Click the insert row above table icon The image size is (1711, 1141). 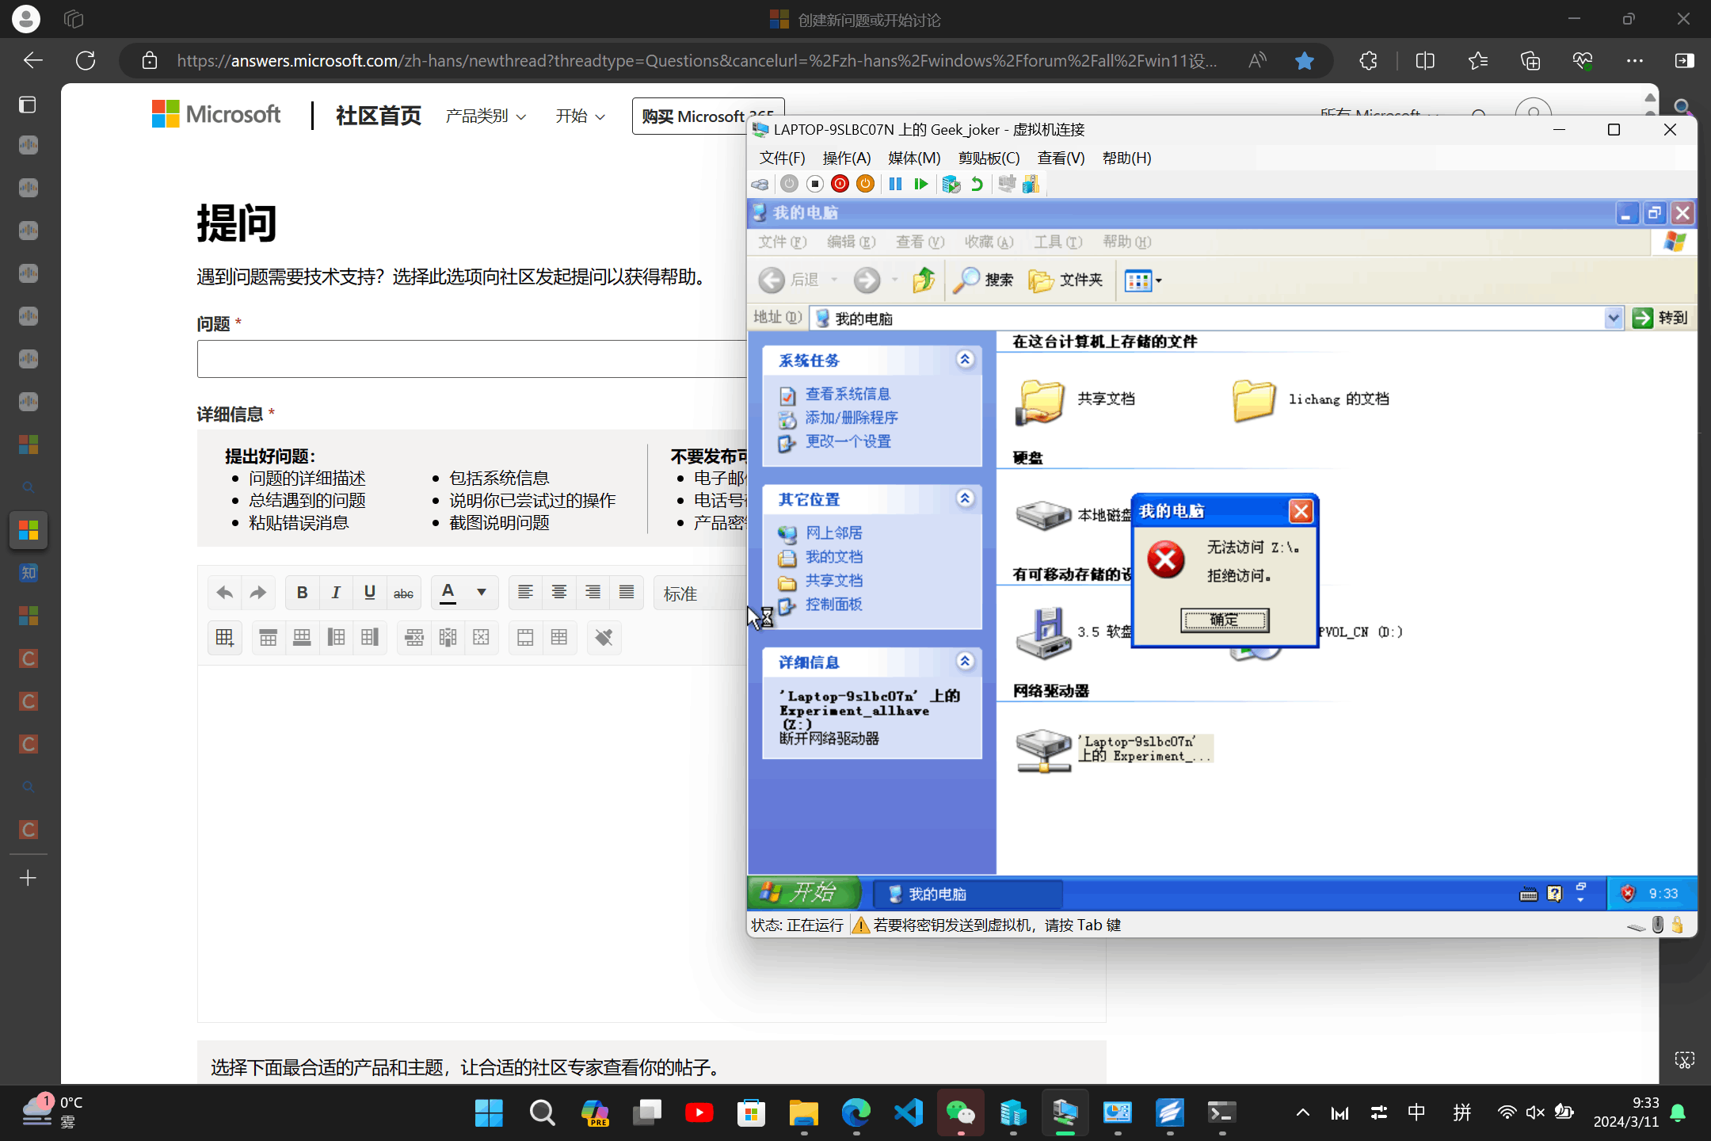tap(269, 637)
